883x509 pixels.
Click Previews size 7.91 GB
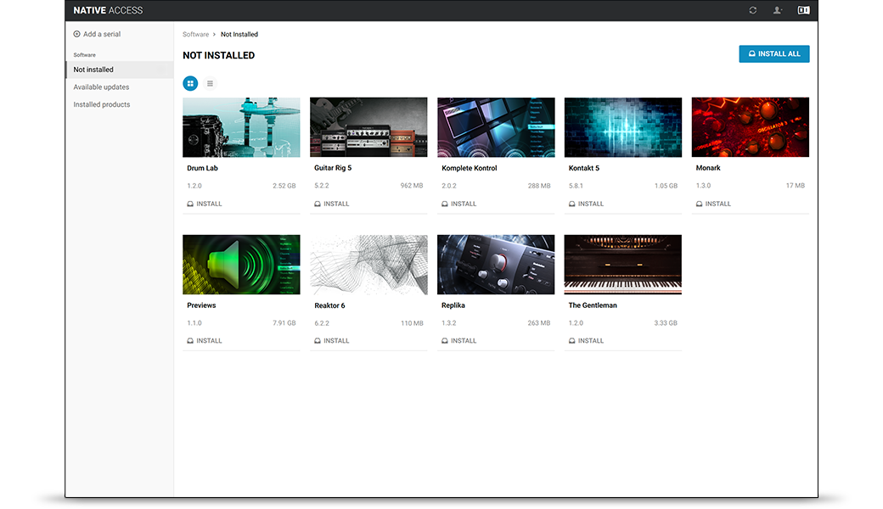284,323
